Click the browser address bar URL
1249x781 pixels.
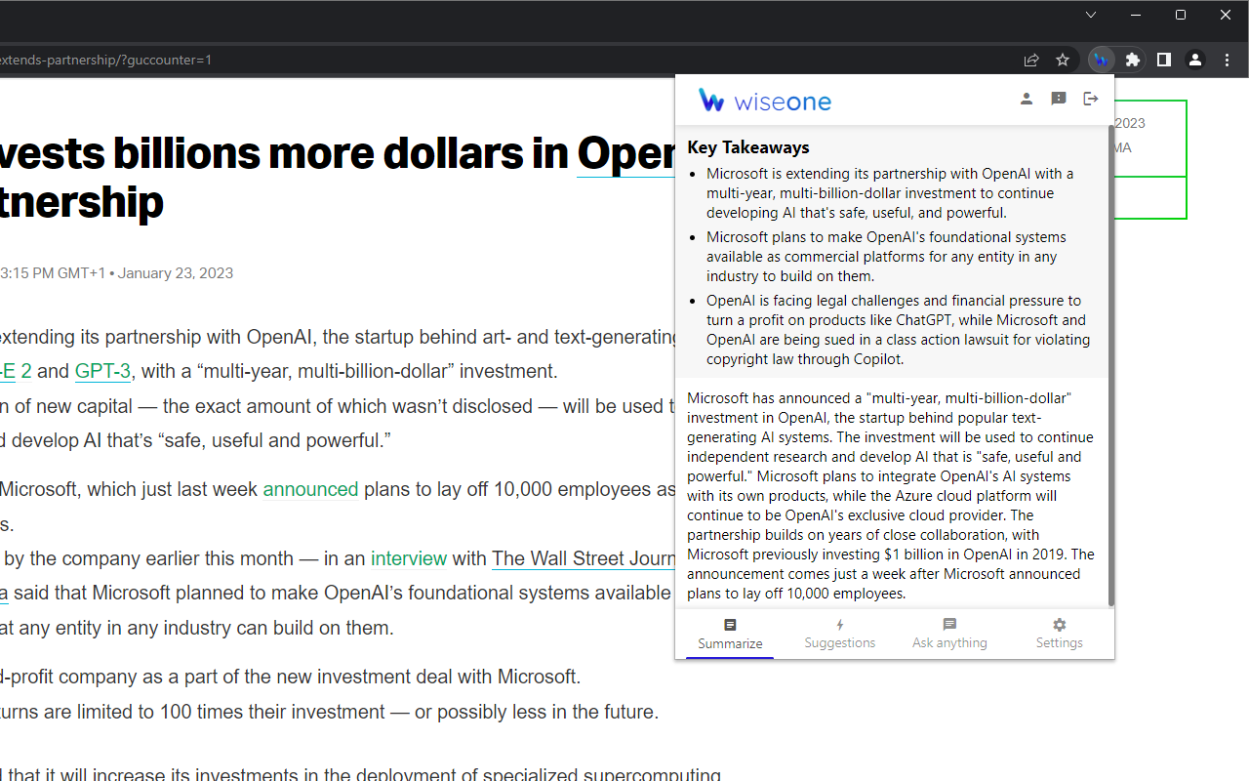point(105,60)
